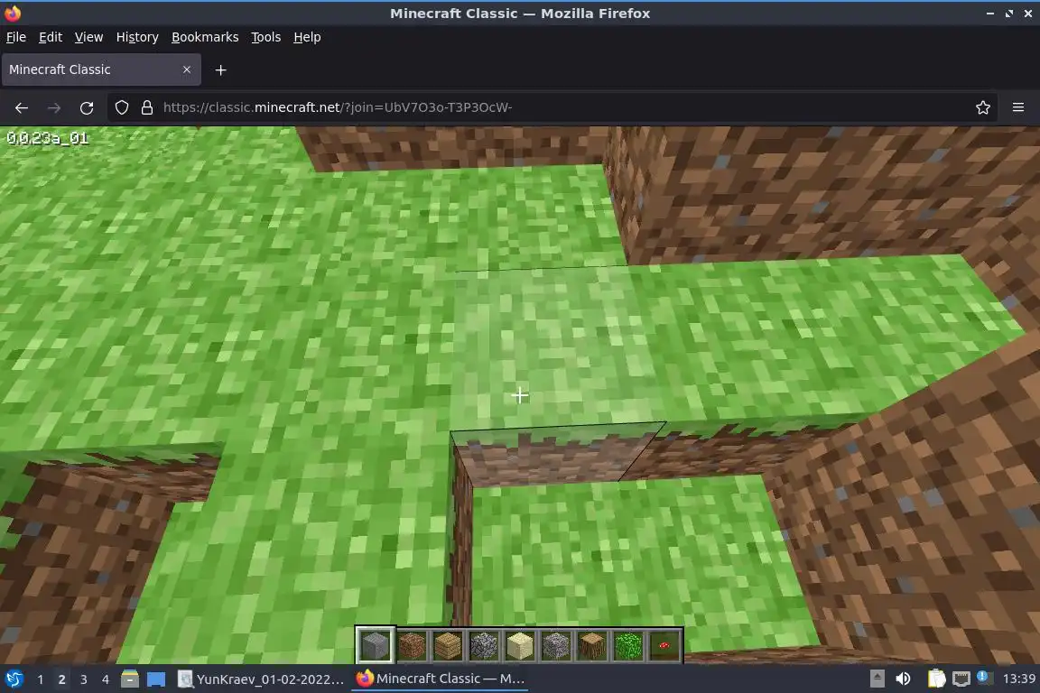Viewport: 1040px width, 693px height.
Task: Click the Firefox back arrow
Action: coord(22,107)
